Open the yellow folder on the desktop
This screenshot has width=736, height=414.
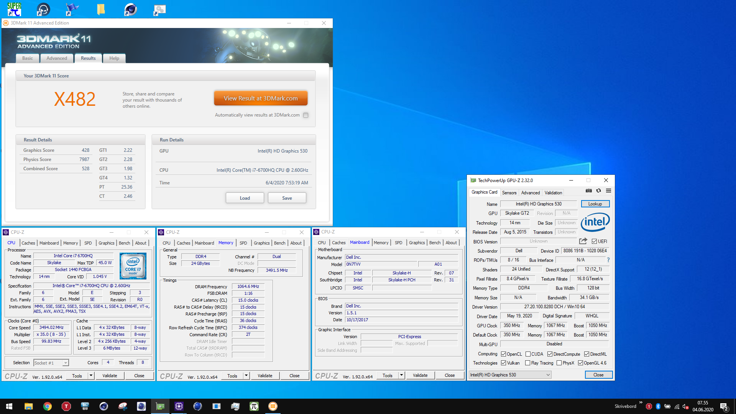pyautogui.click(x=101, y=9)
